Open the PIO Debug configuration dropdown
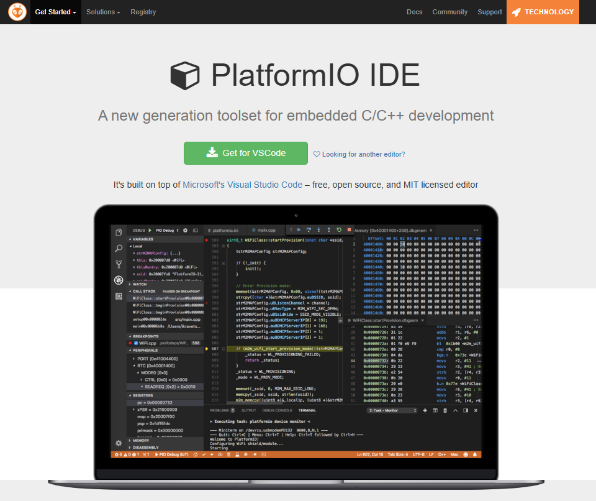 [167, 231]
